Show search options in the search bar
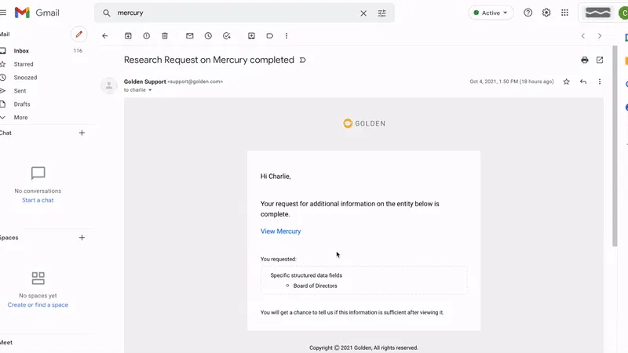Viewport: 628px width, 353px height. [382, 13]
